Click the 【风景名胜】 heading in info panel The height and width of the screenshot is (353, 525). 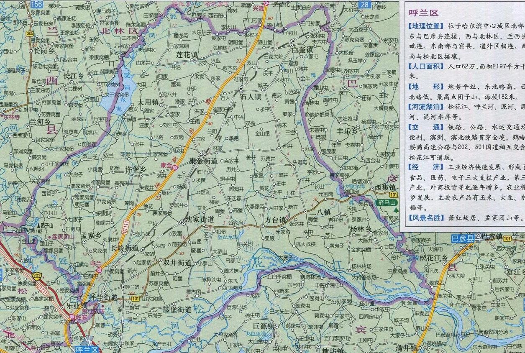pyautogui.click(x=425, y=218)
